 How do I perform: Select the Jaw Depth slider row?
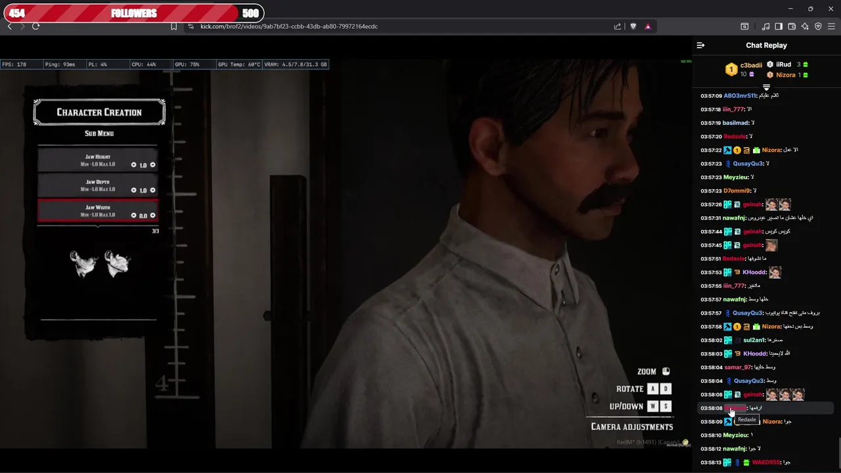coord(98,186)
